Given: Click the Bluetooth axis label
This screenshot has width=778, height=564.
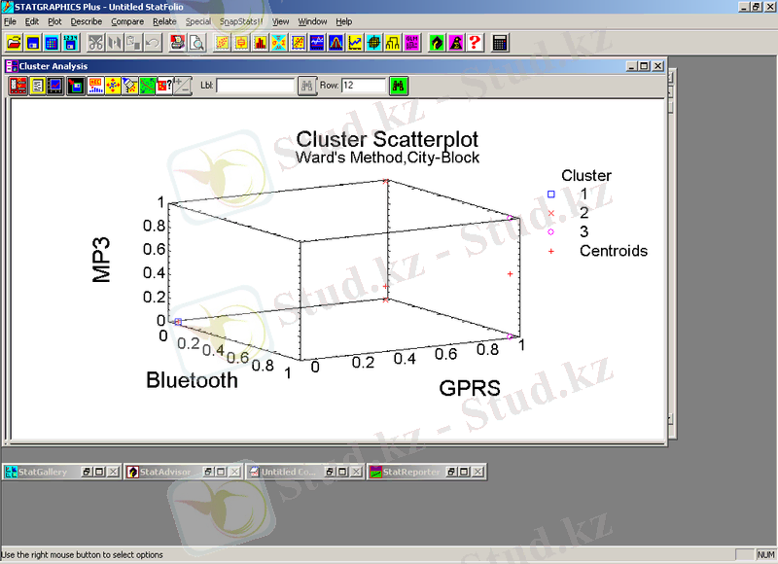Looking at the screenshot, I should 192,380.
